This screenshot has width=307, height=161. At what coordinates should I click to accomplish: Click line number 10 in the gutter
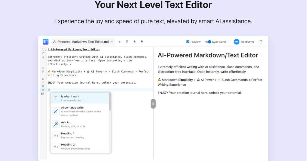tap(42, 94)
